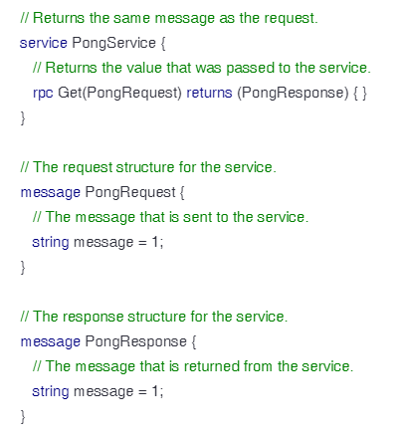Click comment 'The message that is sent to the service'
The height and width of the screenshot is (436, 405).
point(170,217)
